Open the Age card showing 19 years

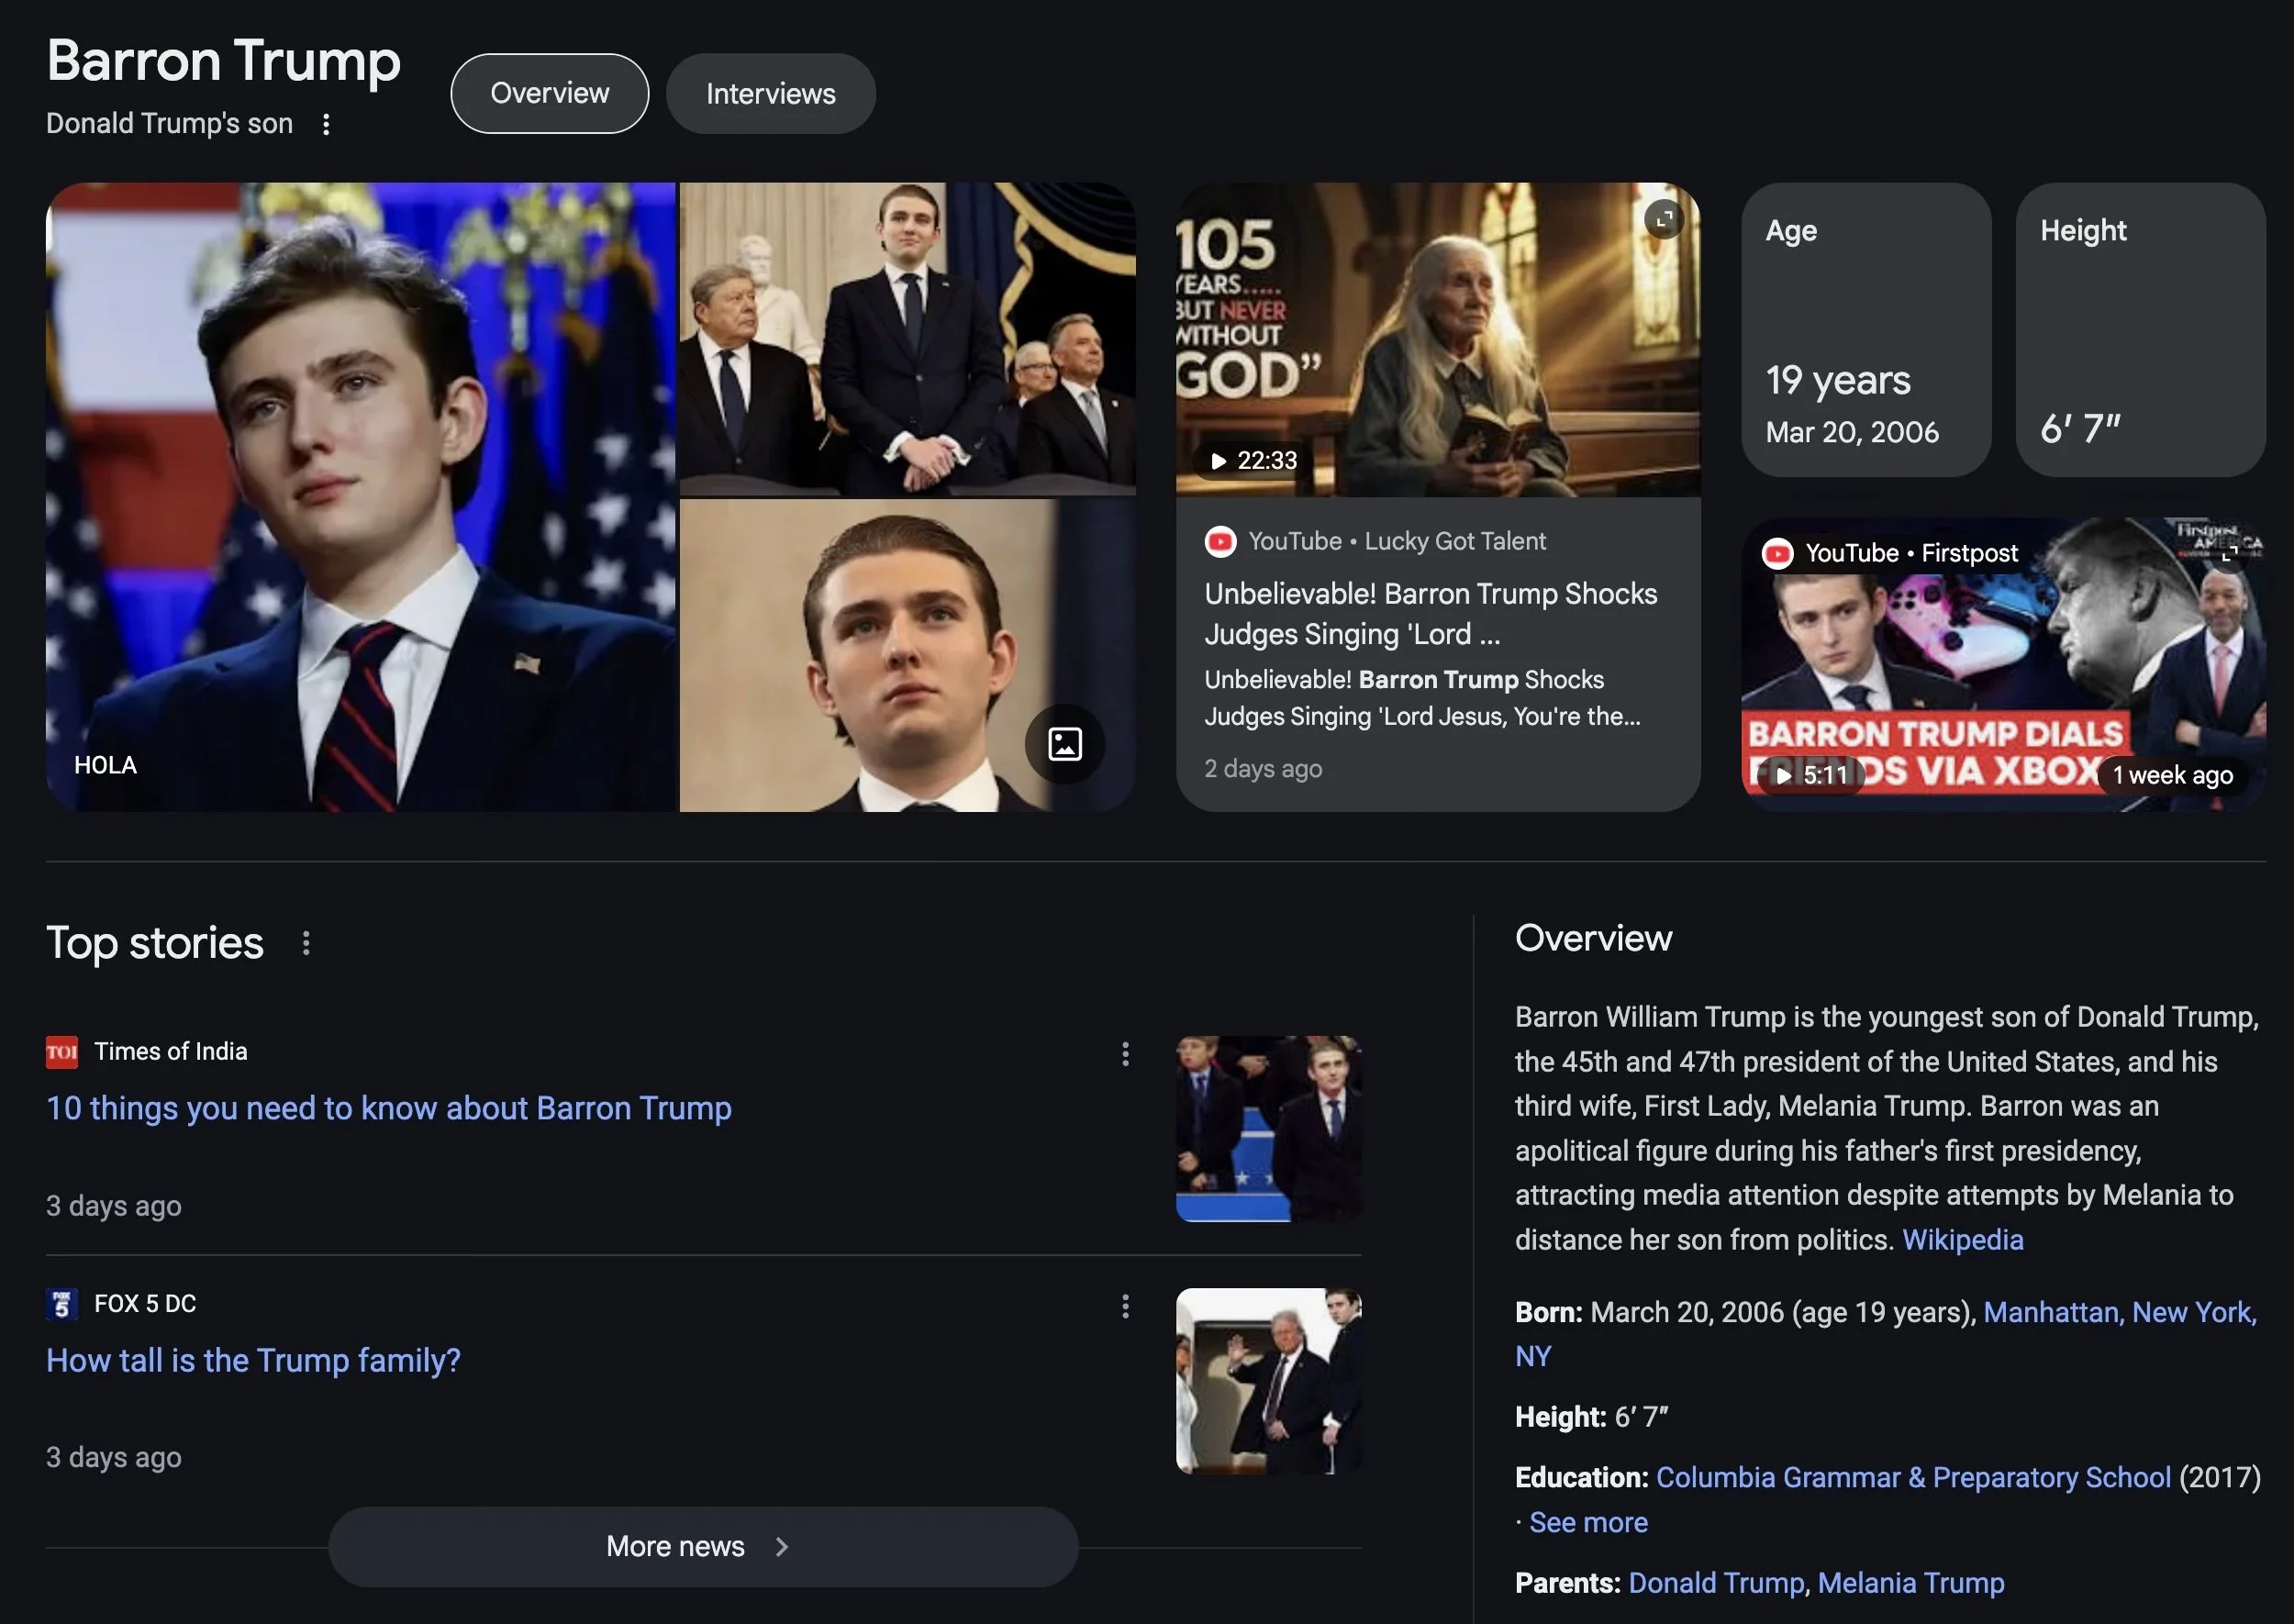point(1865,330)
